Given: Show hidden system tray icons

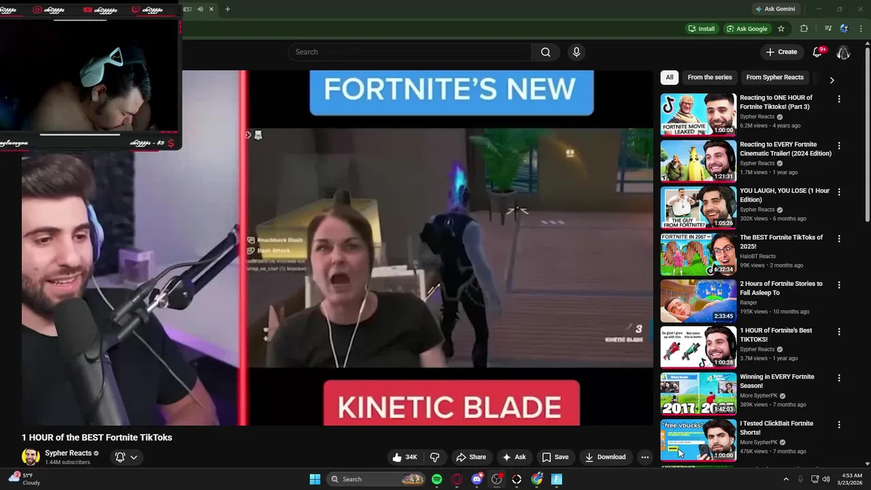Looking at the screenshot, I should tap(786, 479).
